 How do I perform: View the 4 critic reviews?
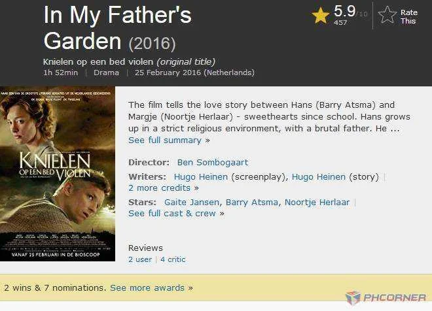pyautogui.click(x=173, y=259)
